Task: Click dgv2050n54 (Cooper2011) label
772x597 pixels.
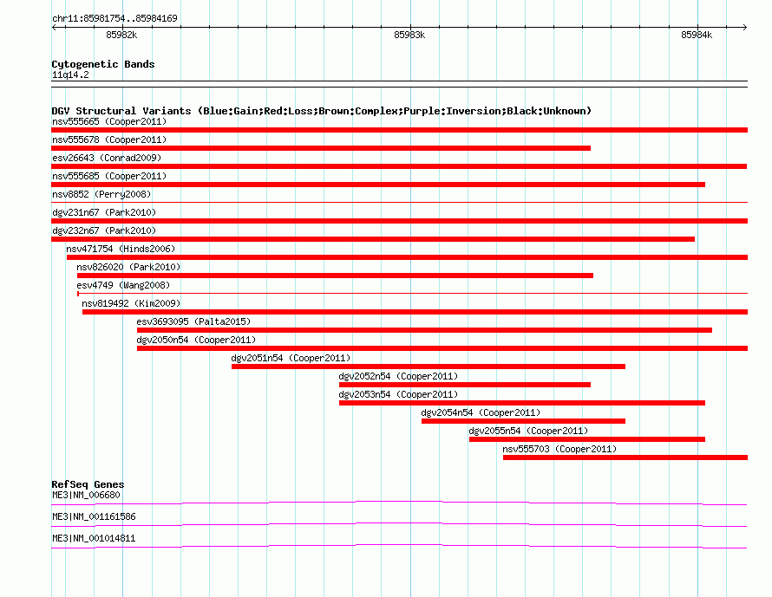Action: [196, 340]
